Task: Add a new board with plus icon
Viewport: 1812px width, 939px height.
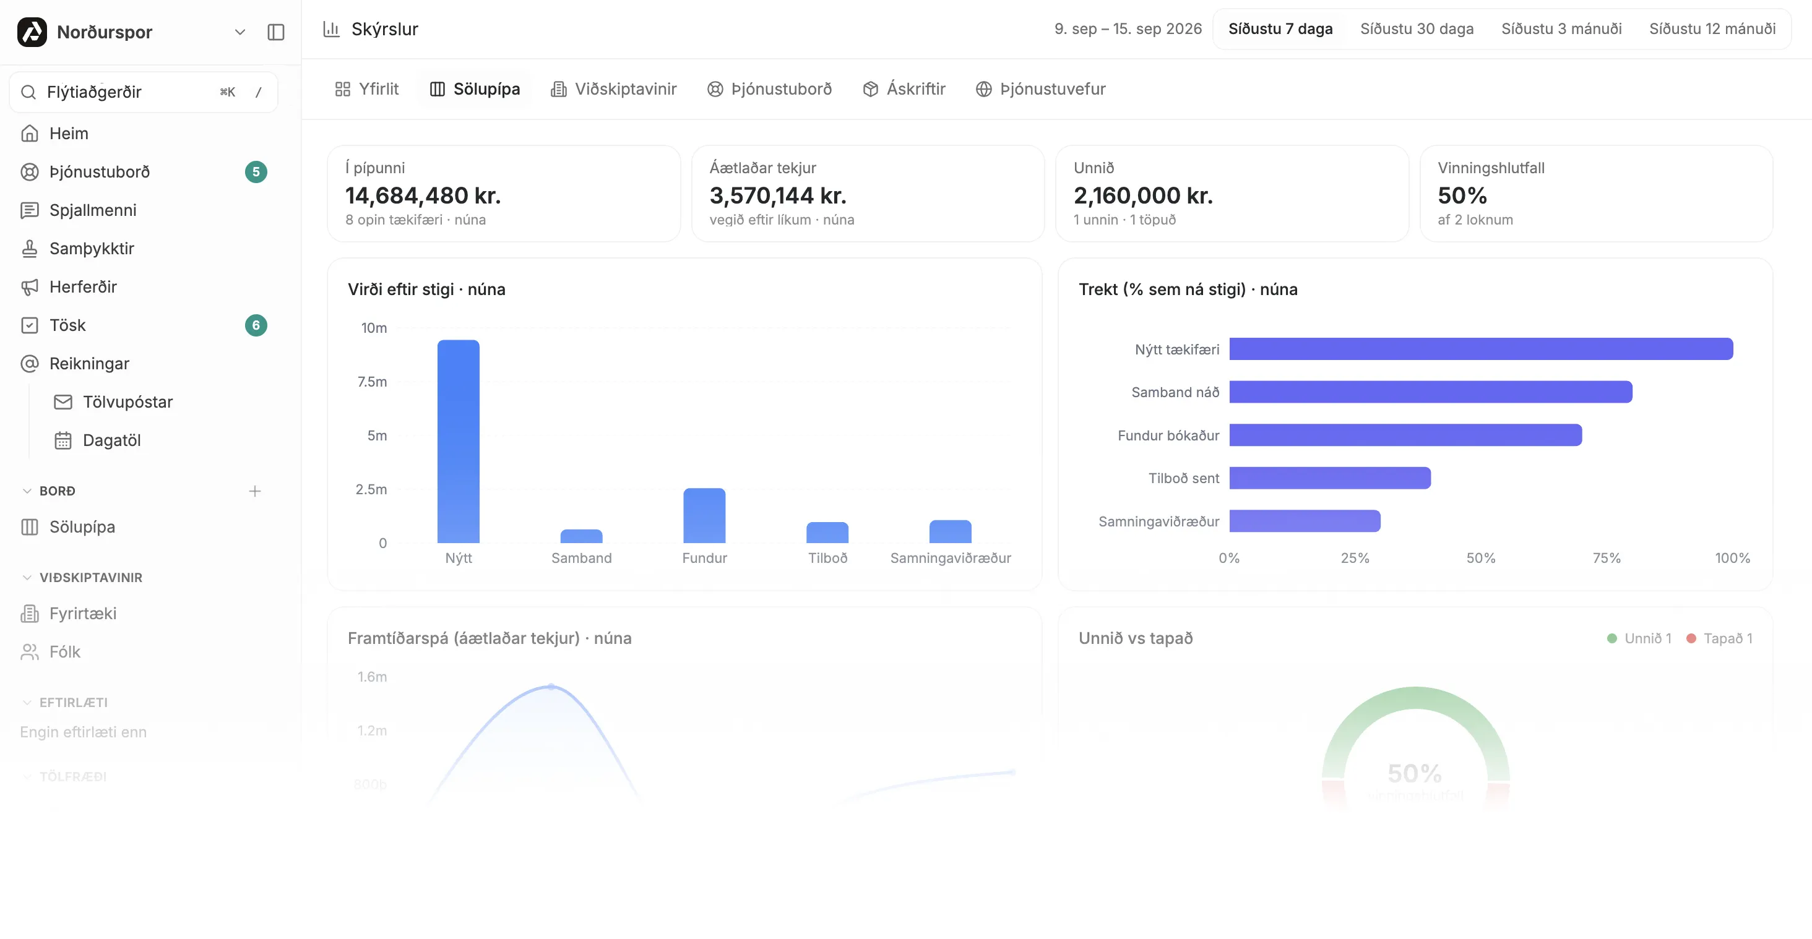Action: pyautogui.click(x=254, y=491)
